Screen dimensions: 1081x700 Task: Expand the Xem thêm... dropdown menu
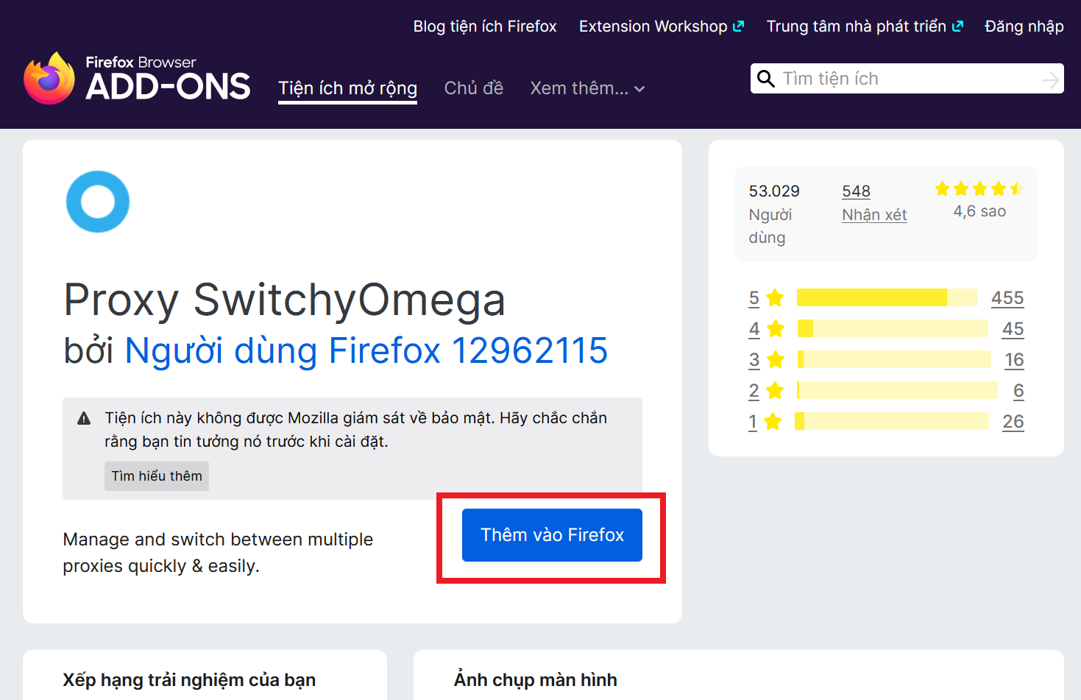(588, 88)
